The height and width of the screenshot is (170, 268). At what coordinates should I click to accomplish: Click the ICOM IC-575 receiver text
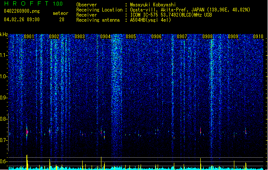[x=171, y=15]
